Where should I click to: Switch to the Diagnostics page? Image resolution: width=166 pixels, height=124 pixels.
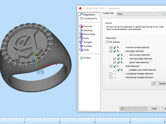click(89, 14)
